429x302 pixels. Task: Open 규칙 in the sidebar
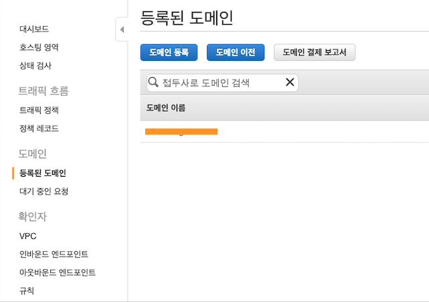point(27,291)
